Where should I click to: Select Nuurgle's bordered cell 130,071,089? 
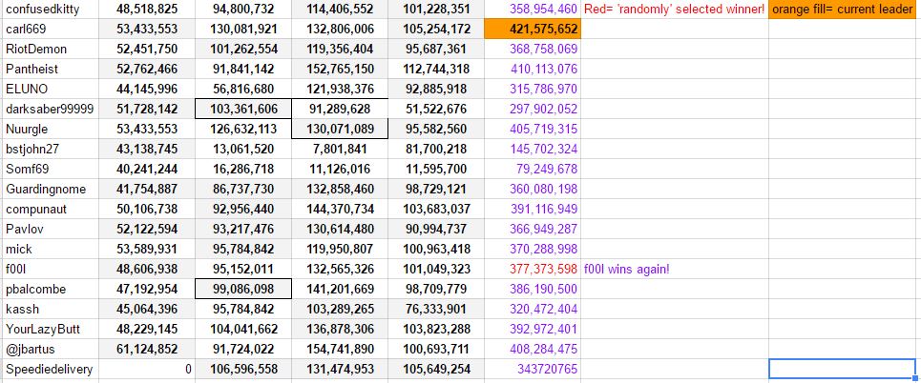click(340, 130)
